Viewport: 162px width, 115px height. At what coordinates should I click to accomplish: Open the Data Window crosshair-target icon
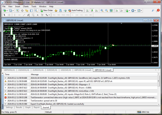pyautogui.click(x=22, y=11)
